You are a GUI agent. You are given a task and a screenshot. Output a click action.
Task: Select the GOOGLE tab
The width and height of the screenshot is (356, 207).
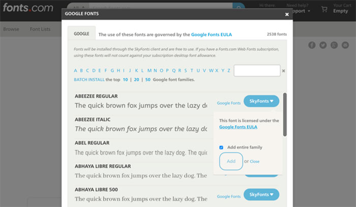pos(81,34)
